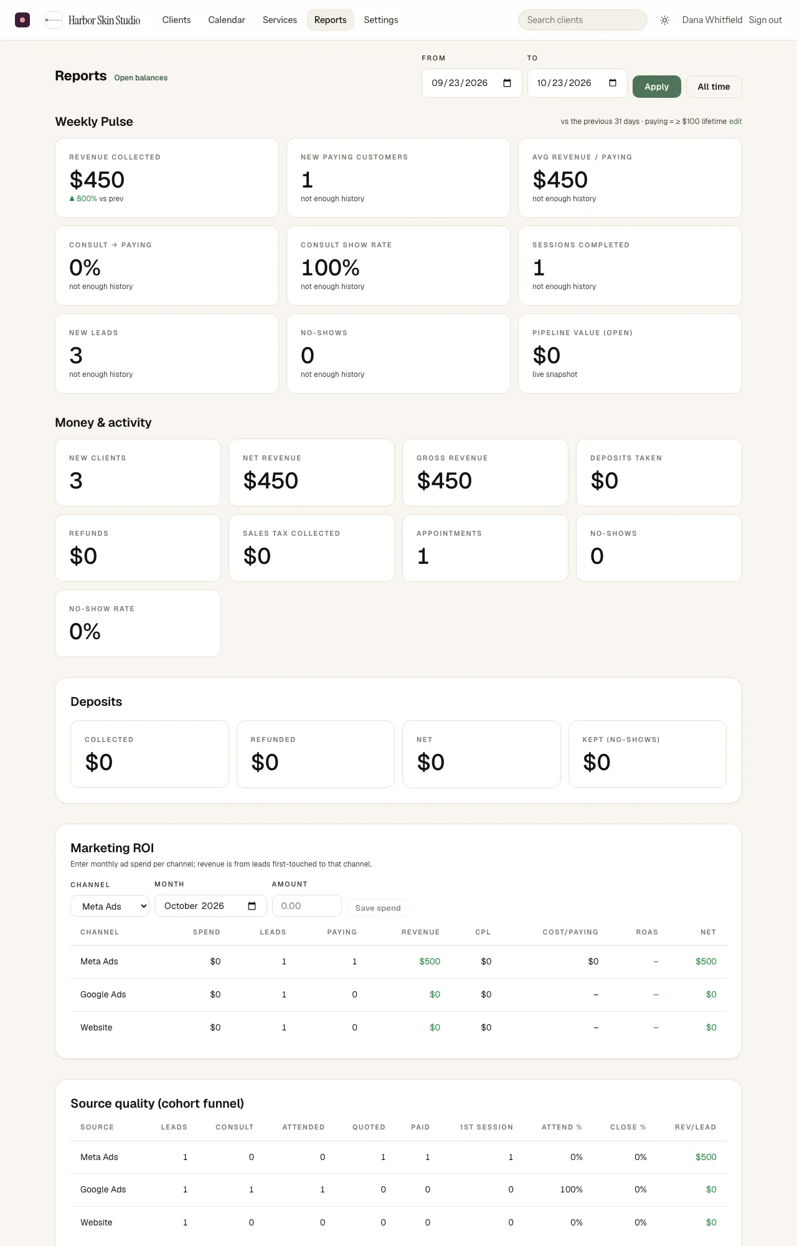Click the October 2026 month field
Viewport: 797px width, 1246px height.
[210, 906]
